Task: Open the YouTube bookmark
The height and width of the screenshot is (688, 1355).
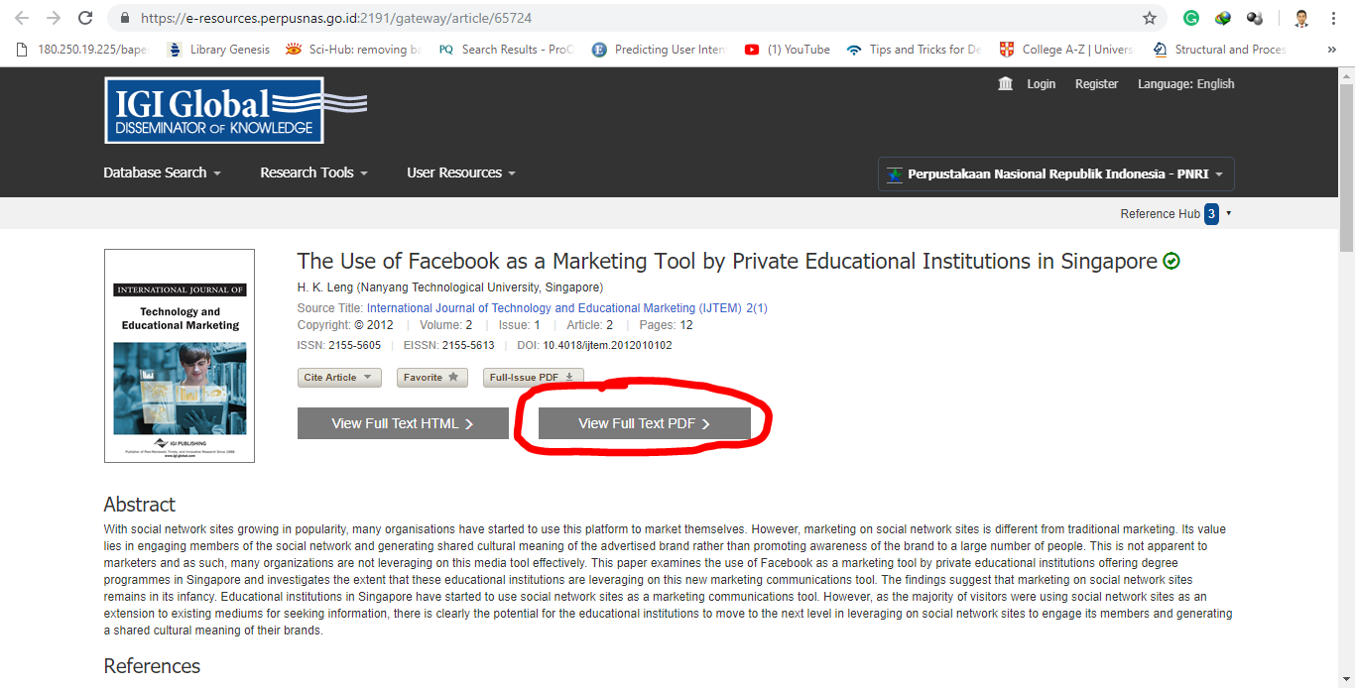Action: pos(788,50)
